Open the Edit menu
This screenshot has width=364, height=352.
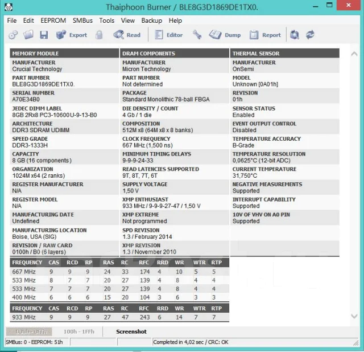(28, 21)
